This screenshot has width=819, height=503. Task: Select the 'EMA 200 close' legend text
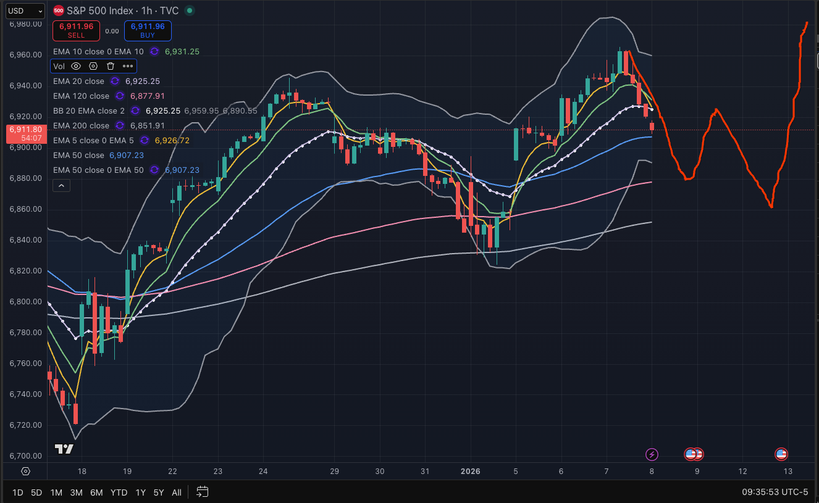[81, 125]
